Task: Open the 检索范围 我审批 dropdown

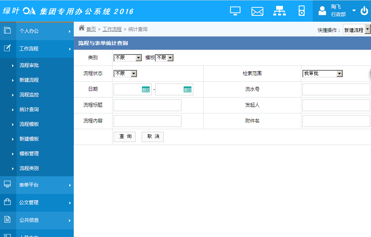Action: (322, 73)
